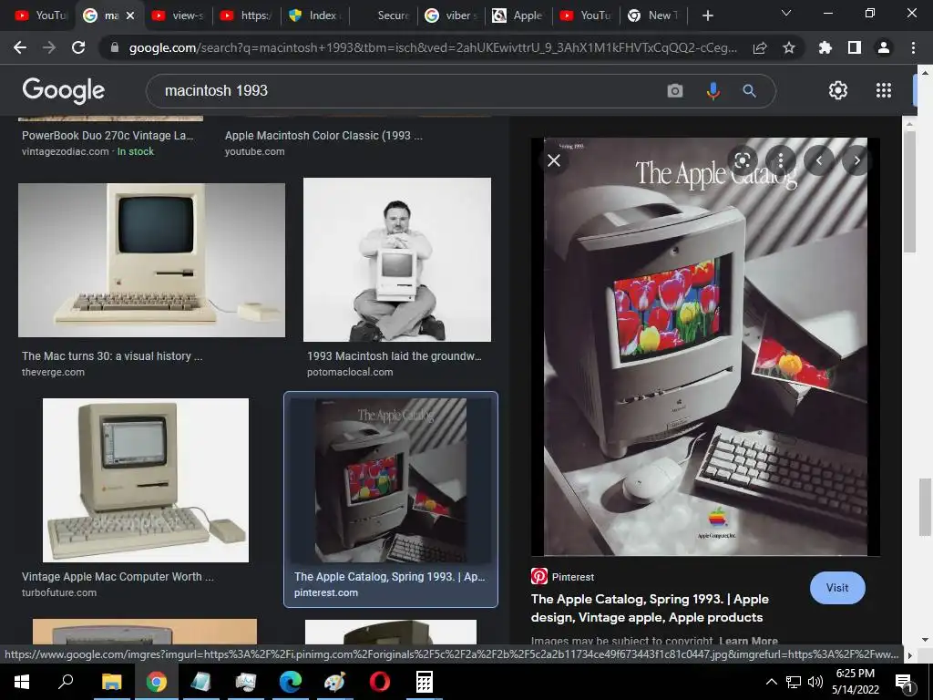
Task: Open the Chrome extensions puzzle icon
Action: pyautogui.click(x=825, y=47)
